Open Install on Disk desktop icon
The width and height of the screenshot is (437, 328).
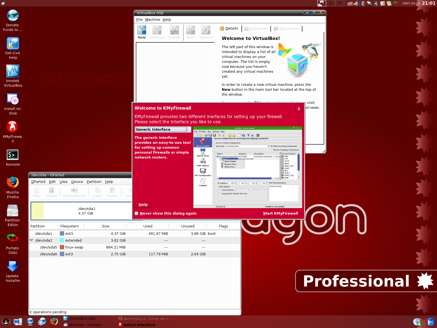point(13,104)
